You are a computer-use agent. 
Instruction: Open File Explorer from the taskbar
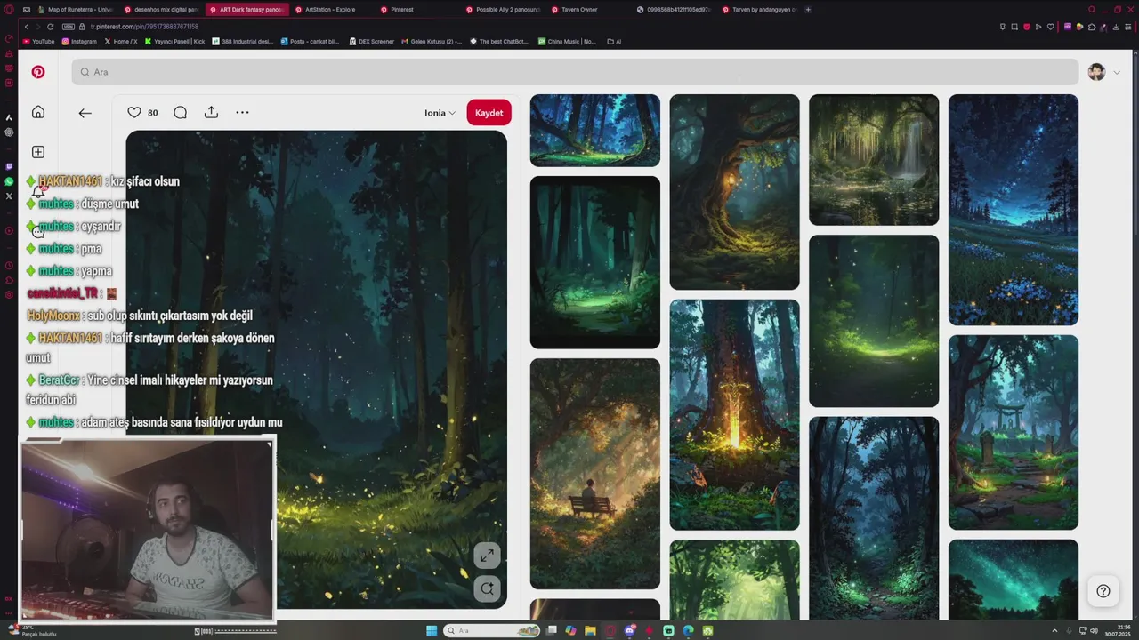pyautogui.click(x=590, y=631)
